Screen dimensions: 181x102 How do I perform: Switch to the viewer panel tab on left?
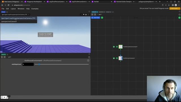click(x=3, y=12)
